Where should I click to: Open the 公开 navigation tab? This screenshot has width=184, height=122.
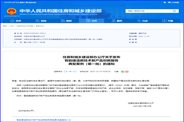(x=92, y=21)
